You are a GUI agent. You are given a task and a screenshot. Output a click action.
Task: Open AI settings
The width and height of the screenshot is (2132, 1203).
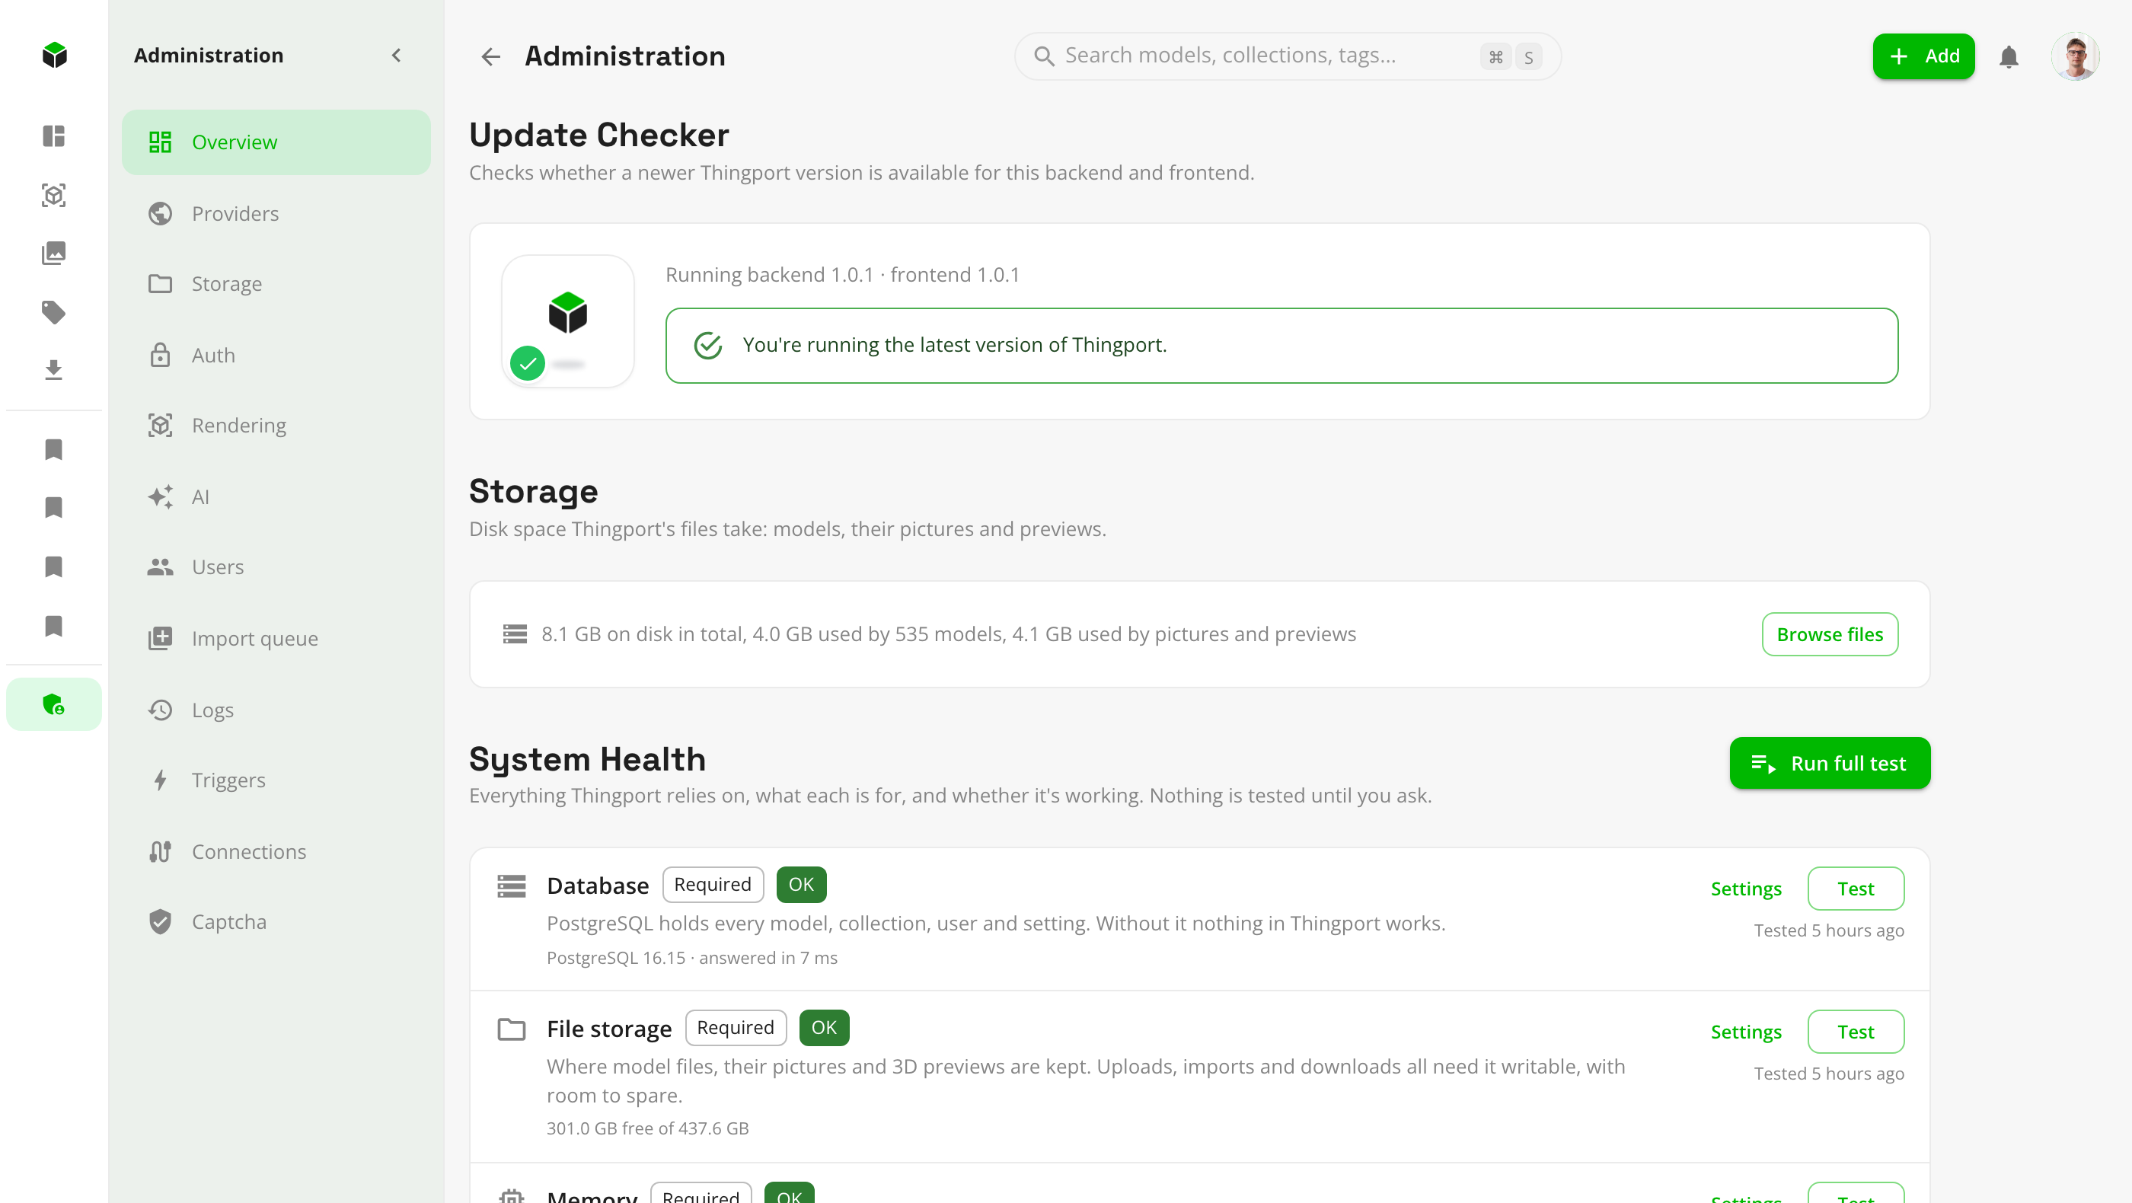(x=276, y=496)
